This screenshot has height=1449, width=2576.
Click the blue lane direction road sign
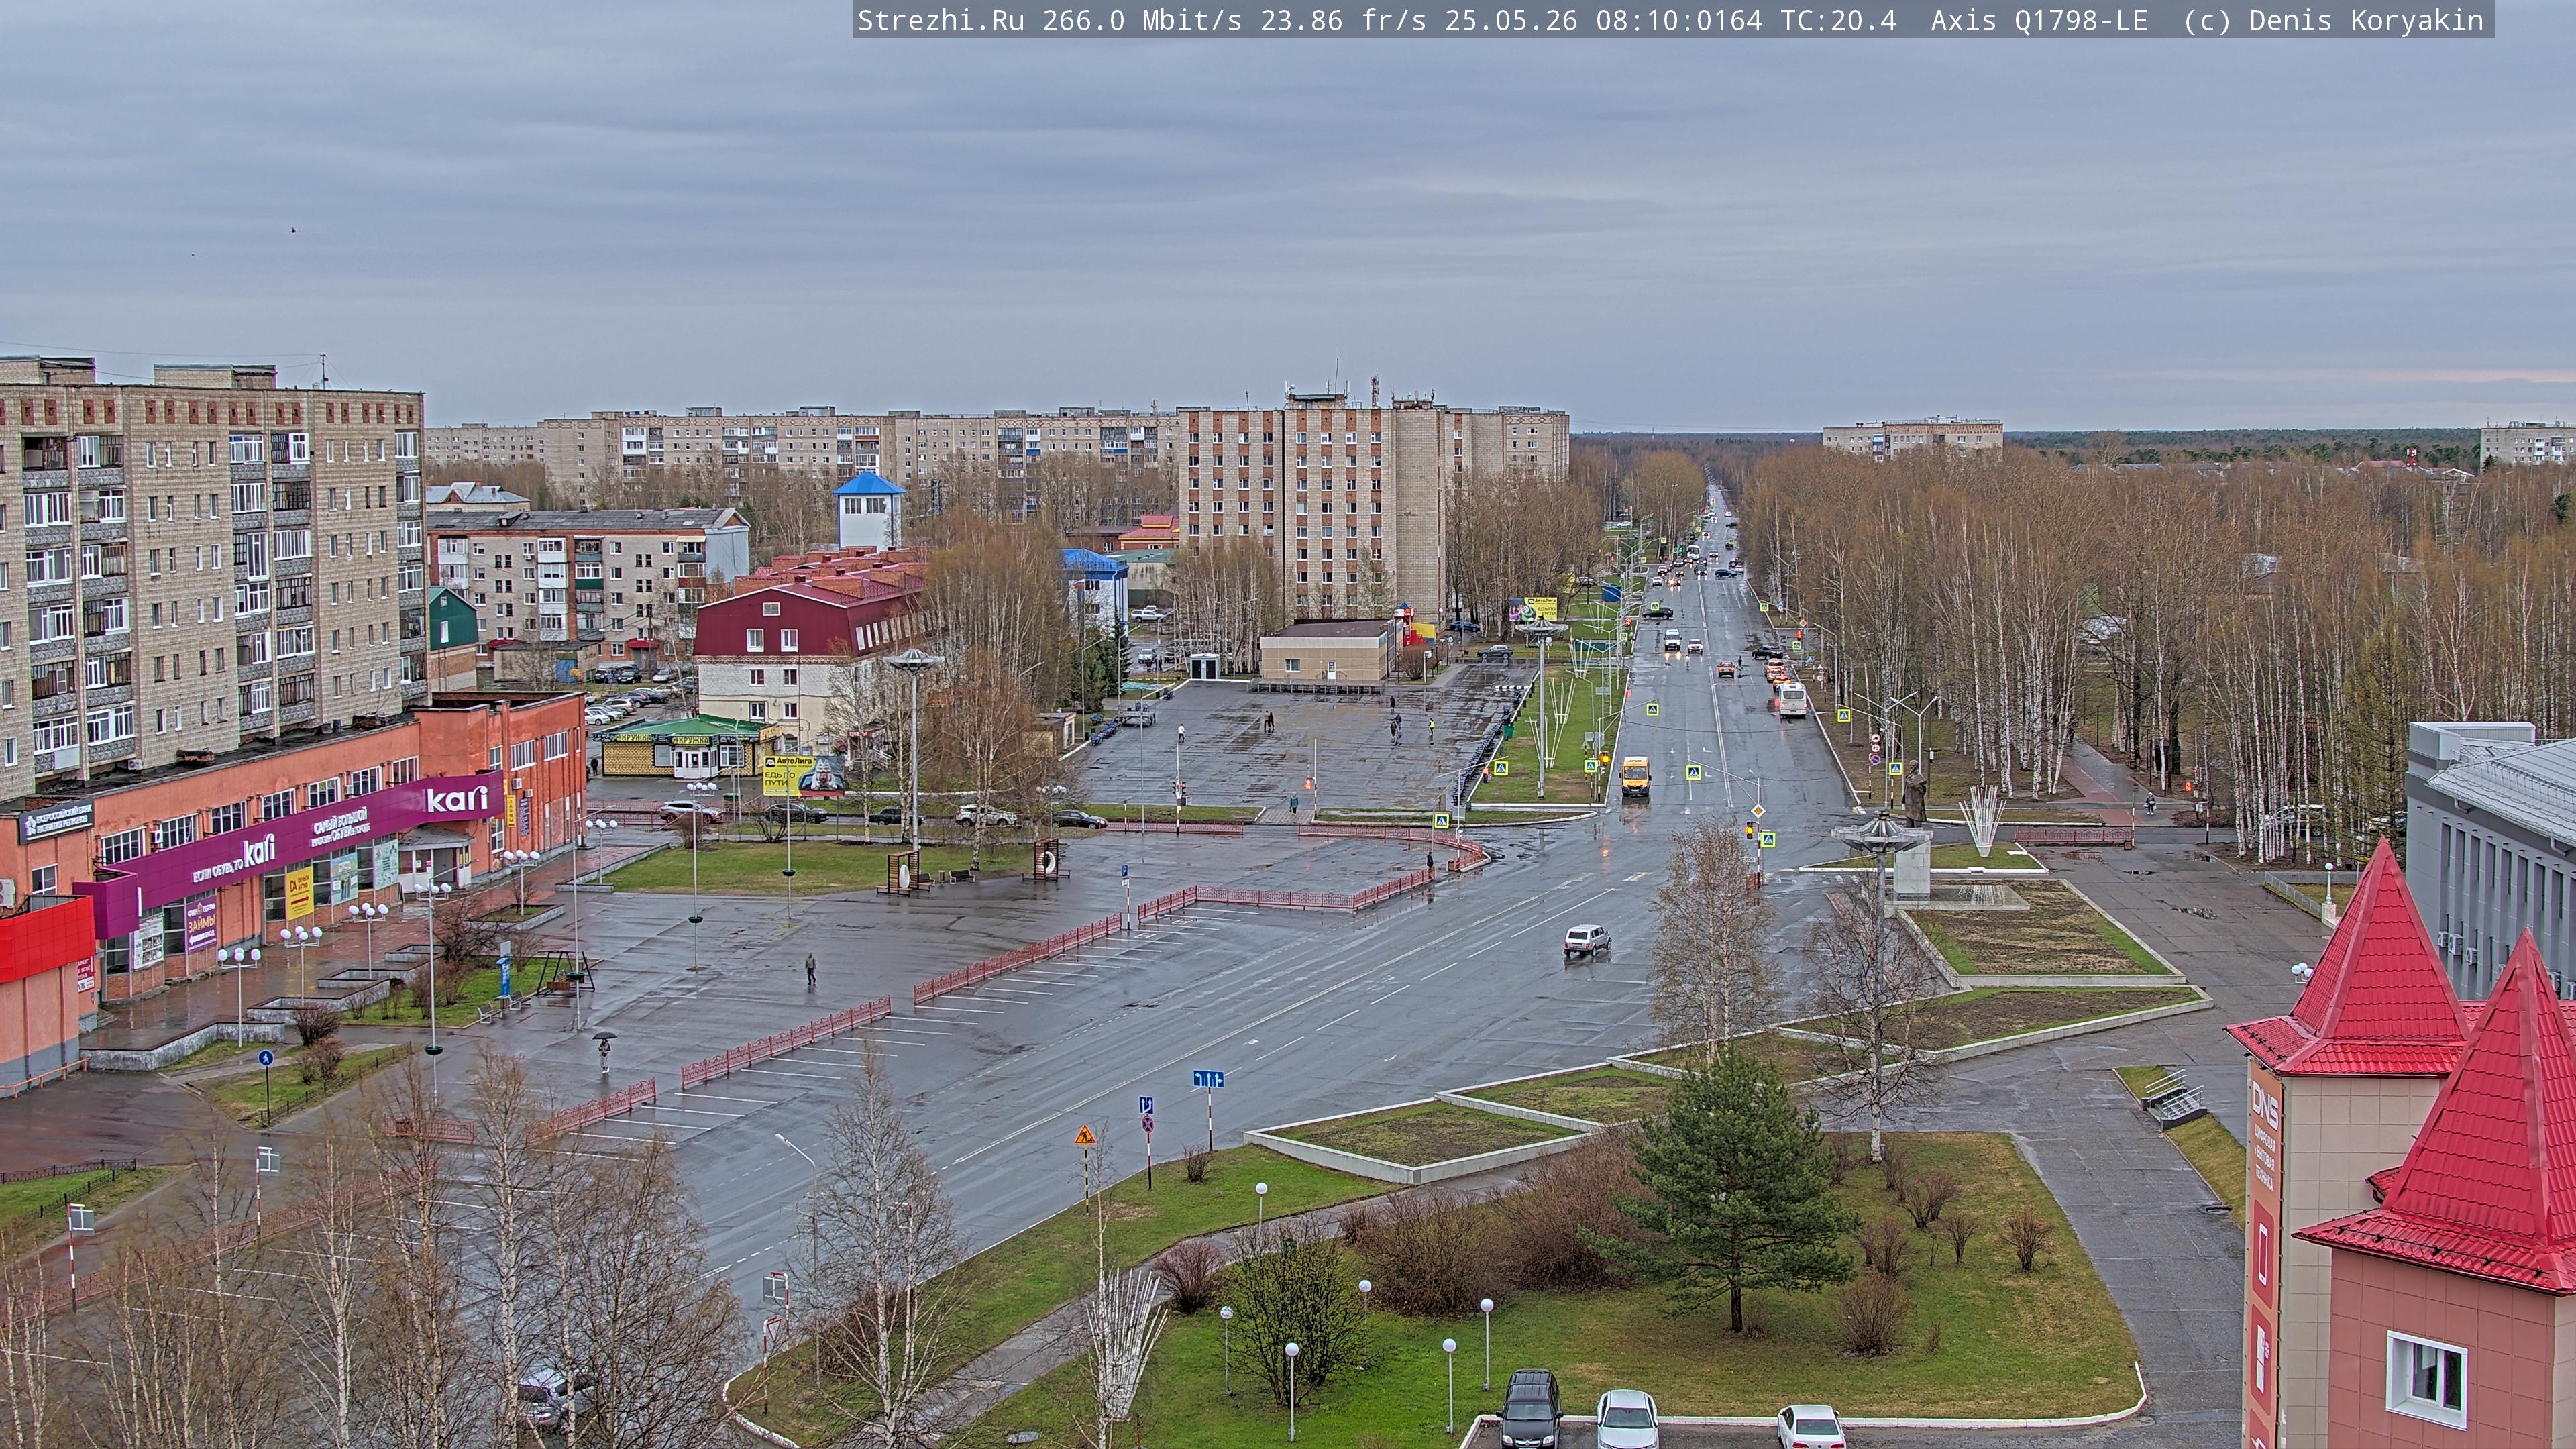(x=1208, y=1079)
